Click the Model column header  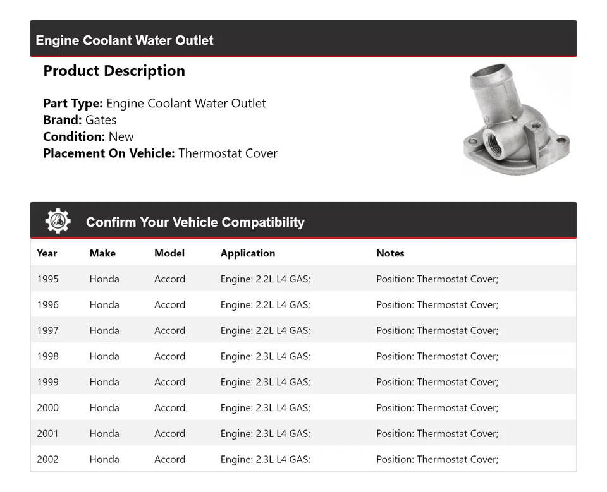click(x=169, y=253)
